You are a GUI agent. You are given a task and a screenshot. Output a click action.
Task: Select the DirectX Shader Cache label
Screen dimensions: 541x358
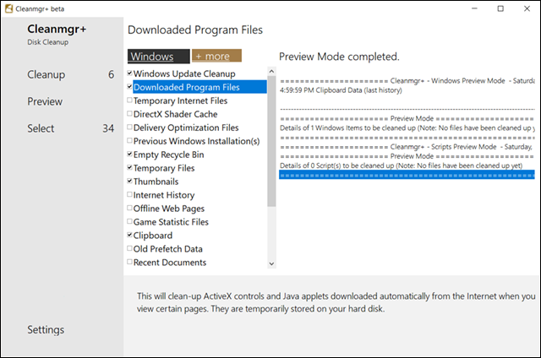click(x=175, y=114)
